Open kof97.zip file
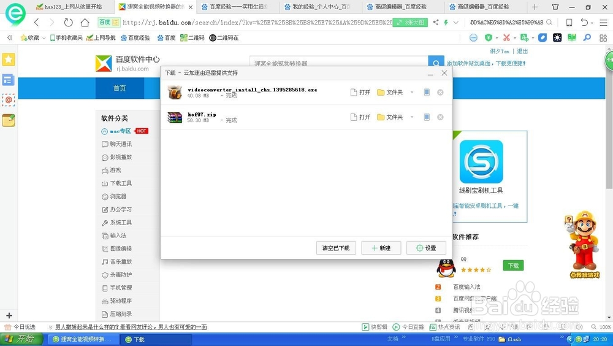This screenshot has width=613, height=346. 360,117
